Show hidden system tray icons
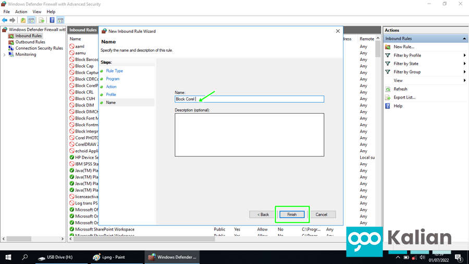This screenshot has width=469, height=264. click(x=398, y=257)
